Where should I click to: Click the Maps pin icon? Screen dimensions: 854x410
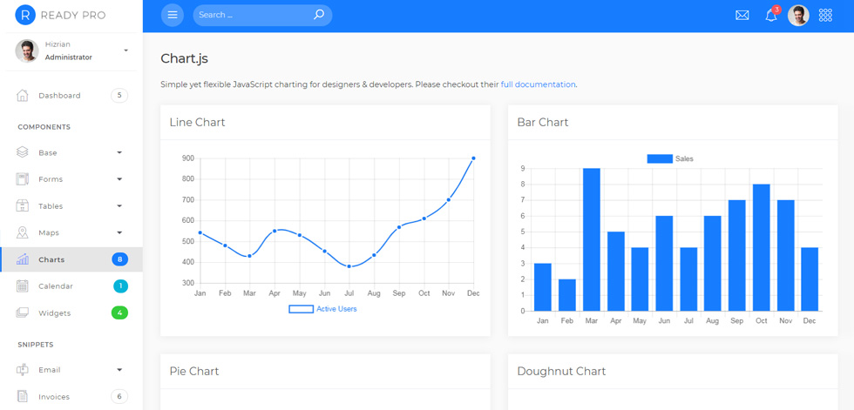[x=23, y=232]
